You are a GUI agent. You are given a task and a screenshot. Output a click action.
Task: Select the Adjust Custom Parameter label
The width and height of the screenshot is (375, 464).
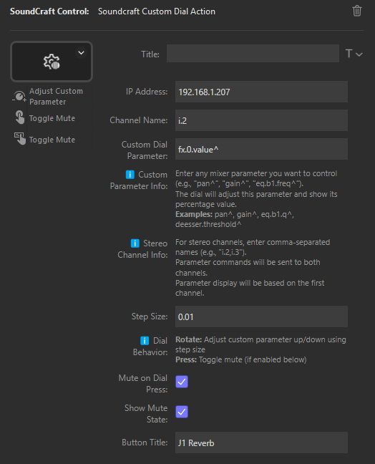57,96
